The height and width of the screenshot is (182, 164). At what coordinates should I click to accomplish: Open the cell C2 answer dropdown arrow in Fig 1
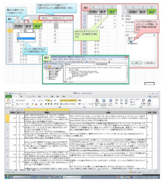tap(34, 31)
